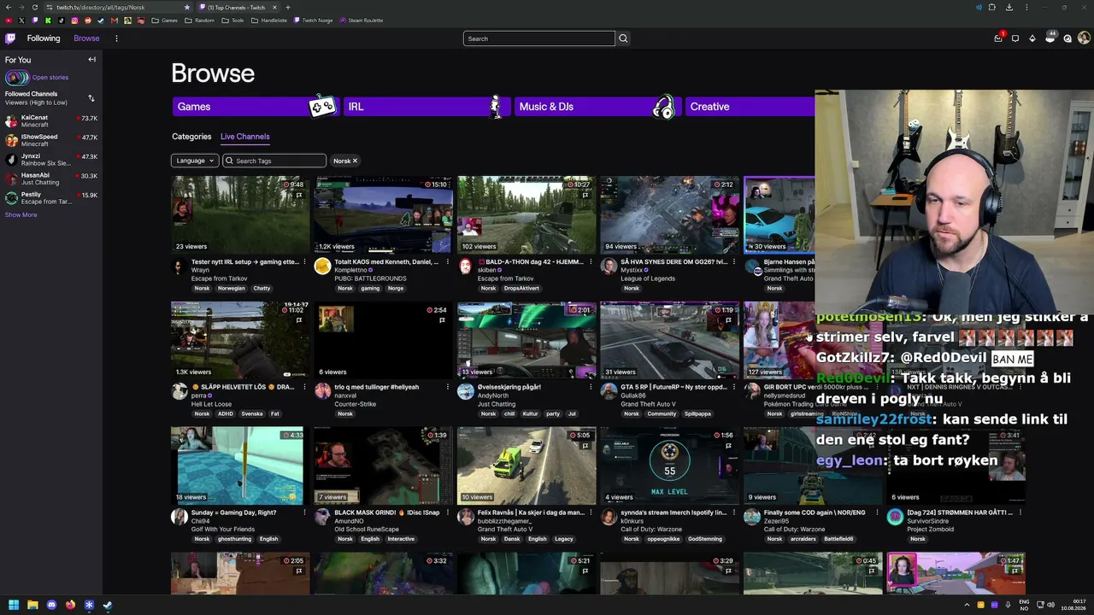Open the Browse navigation link
Screen dimensions: 1094x615
[86, 38]
